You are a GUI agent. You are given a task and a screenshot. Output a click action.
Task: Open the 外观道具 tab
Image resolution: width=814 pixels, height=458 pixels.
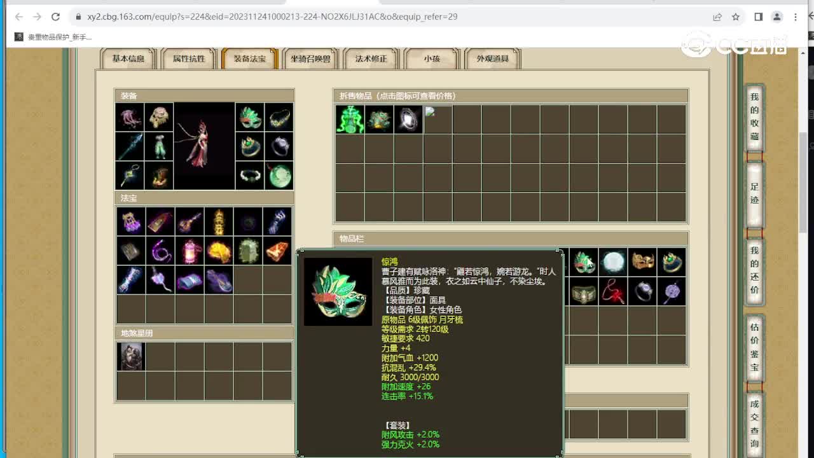(x=493, y=59)
